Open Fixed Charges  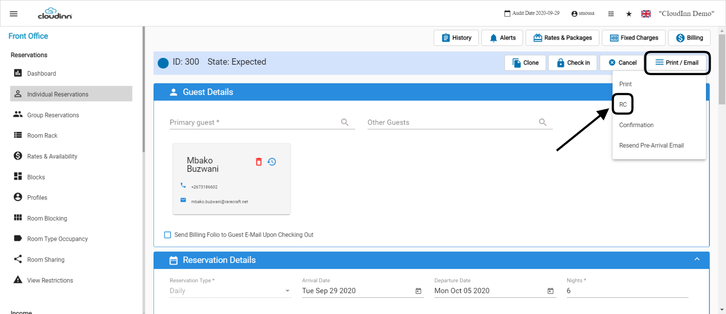point(634,38)
